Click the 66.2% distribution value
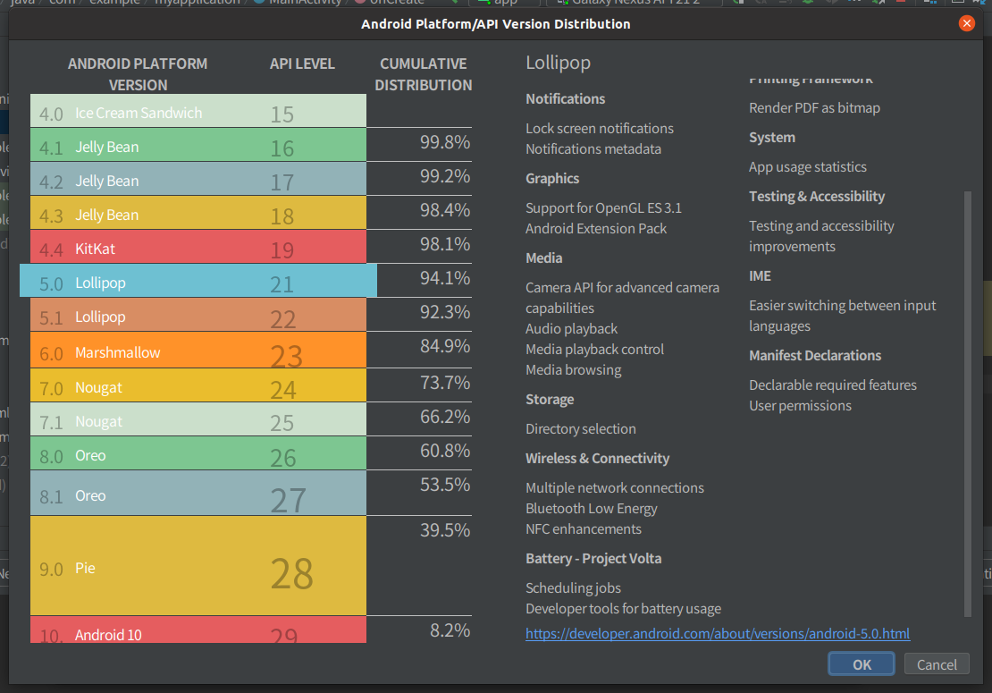This screenshot has width=992, height=693. (445, 417)
